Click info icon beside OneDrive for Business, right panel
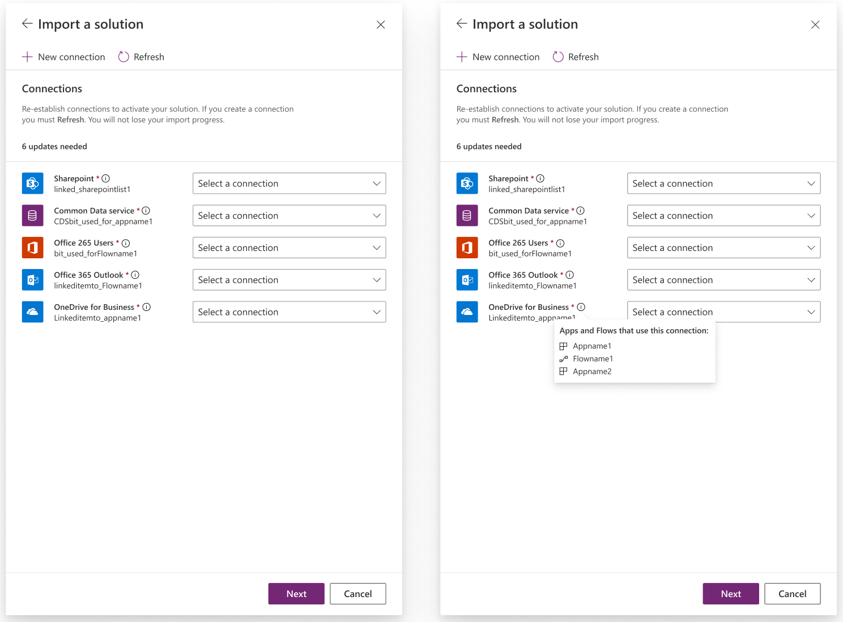This screenshot has width=843, height=622. [581, 307]
